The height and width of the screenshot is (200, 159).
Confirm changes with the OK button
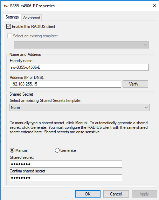(x=88, y=194)
